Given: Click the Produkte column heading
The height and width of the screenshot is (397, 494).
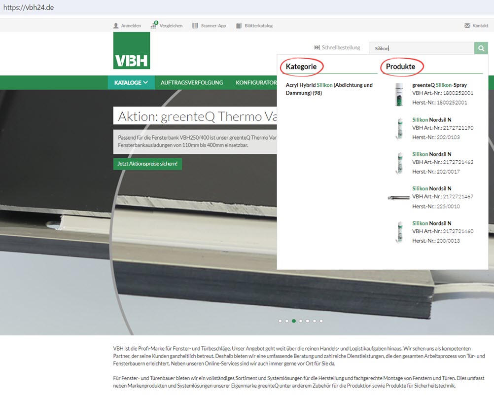Looking at the screenshot, I should pos(400,67).
